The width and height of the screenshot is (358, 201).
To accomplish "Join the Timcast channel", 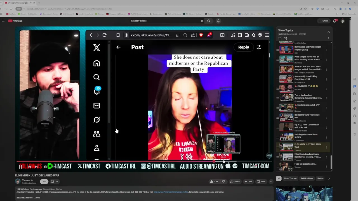I will (44, 181).
